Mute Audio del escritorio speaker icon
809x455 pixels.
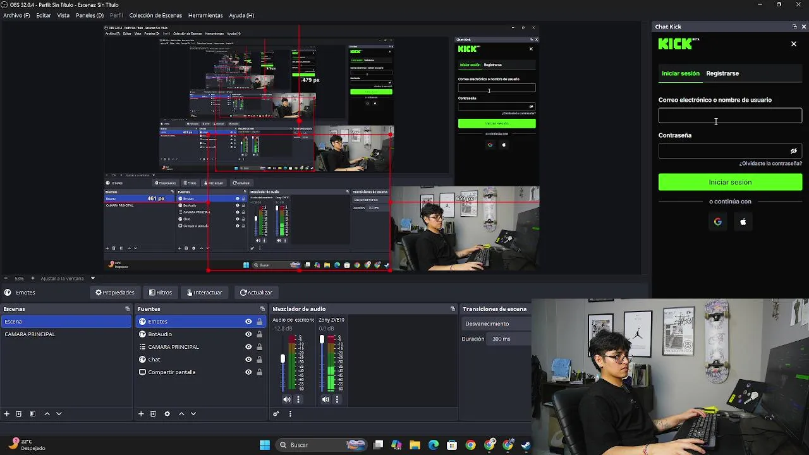(287, 399)
